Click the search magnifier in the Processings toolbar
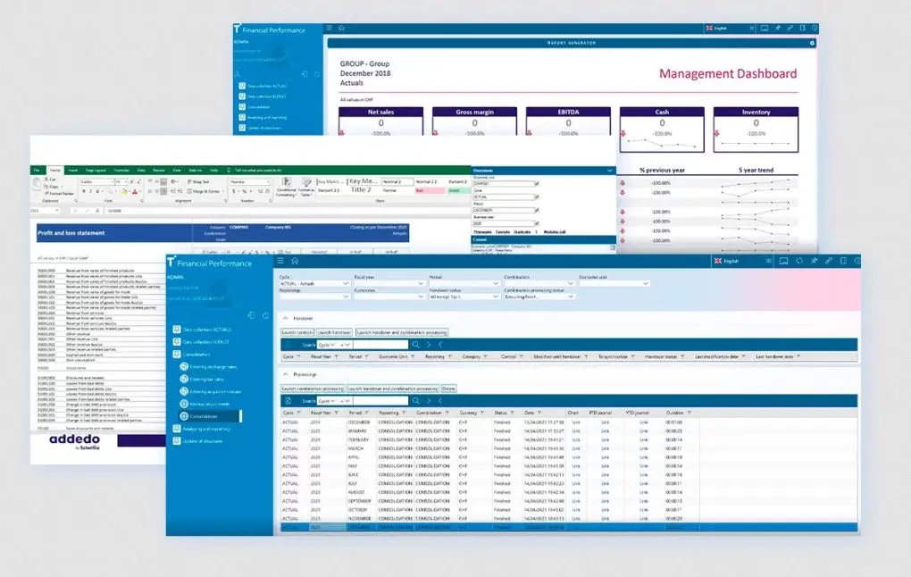This screenshot has width=911, height=577. click(414, 402)
